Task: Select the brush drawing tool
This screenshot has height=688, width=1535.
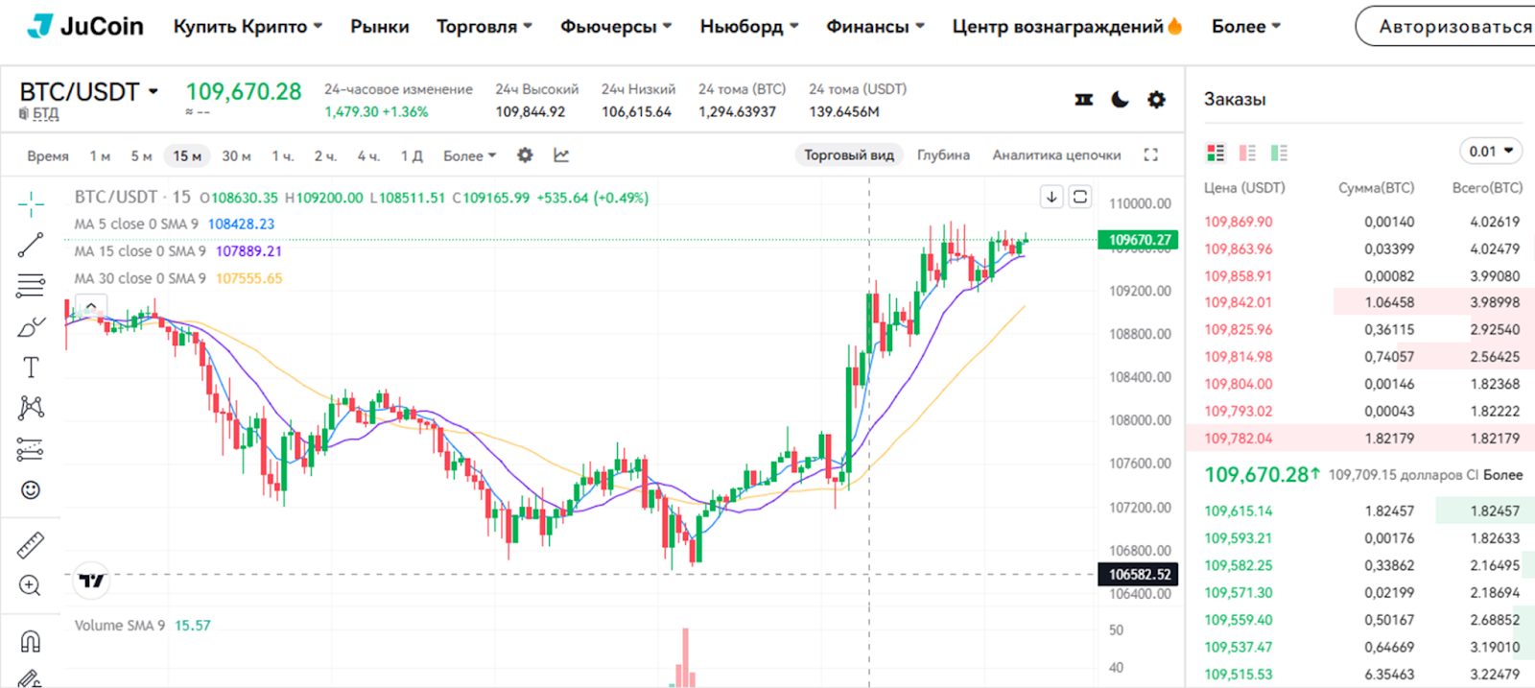Action: tap(31, 327)
